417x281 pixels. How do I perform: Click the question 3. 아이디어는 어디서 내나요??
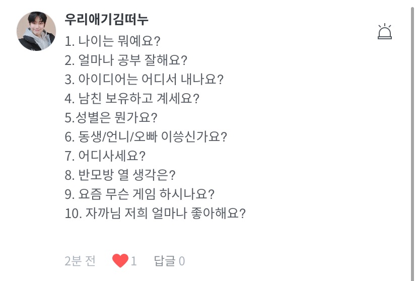coord(144,80)
